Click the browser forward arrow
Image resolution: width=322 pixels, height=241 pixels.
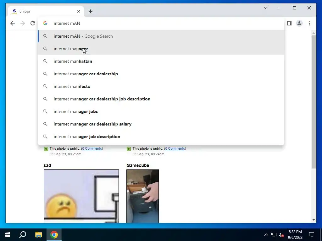[23, 23]
